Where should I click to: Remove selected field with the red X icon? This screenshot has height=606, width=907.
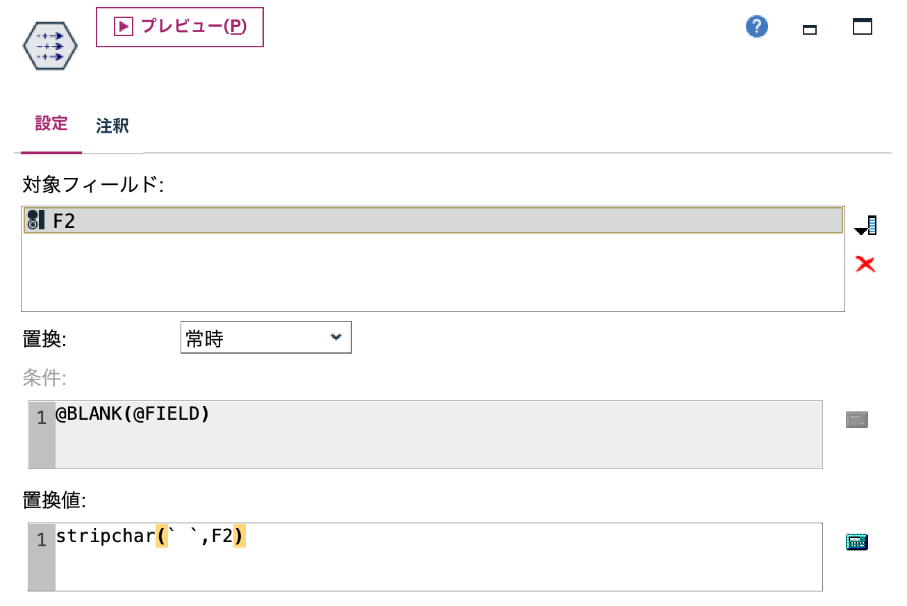pos(865,264)
